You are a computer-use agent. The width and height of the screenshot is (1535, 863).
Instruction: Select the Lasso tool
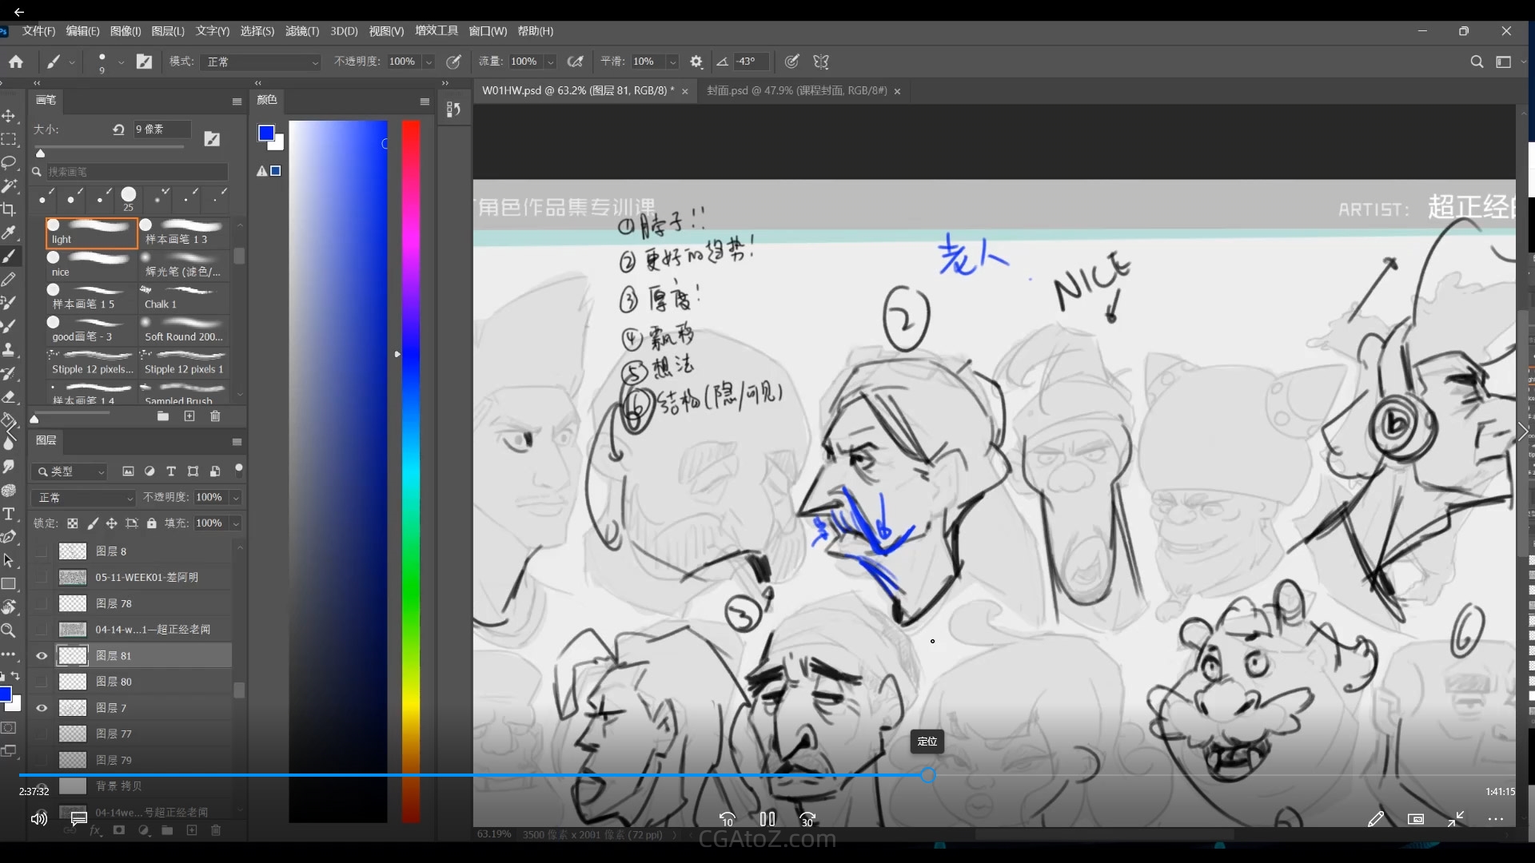(9, 163)
